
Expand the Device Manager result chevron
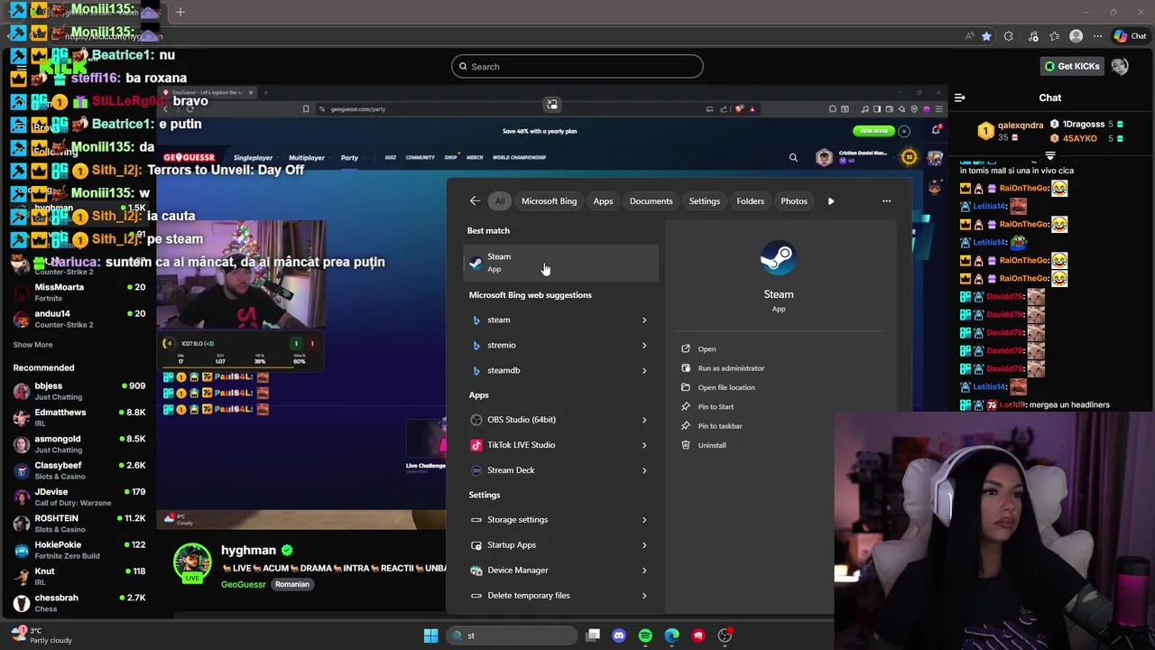click(644, 571)
